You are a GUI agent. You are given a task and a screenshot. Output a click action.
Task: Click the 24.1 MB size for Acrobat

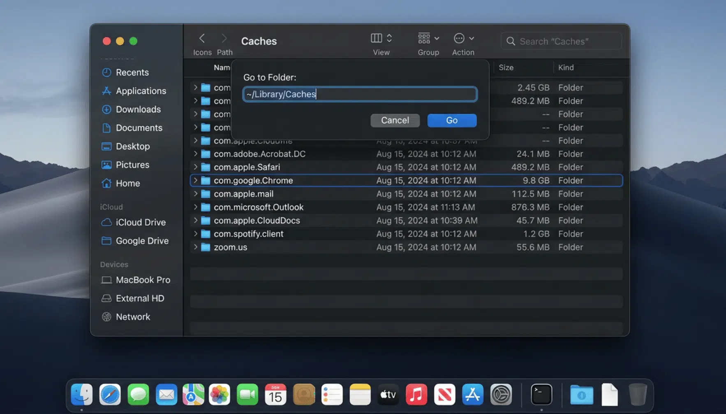pyautogui.click(x=533, y=154)
